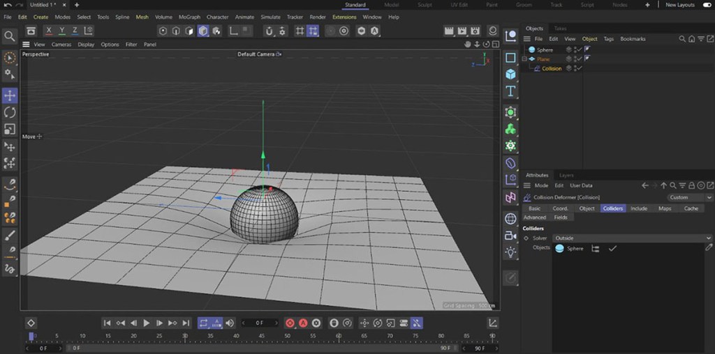Image resolution: width=715 pixels, height=354 pixels.
Task: Toggle timeline sound playback
Action: pyautogui.click(x=230, y=323)
